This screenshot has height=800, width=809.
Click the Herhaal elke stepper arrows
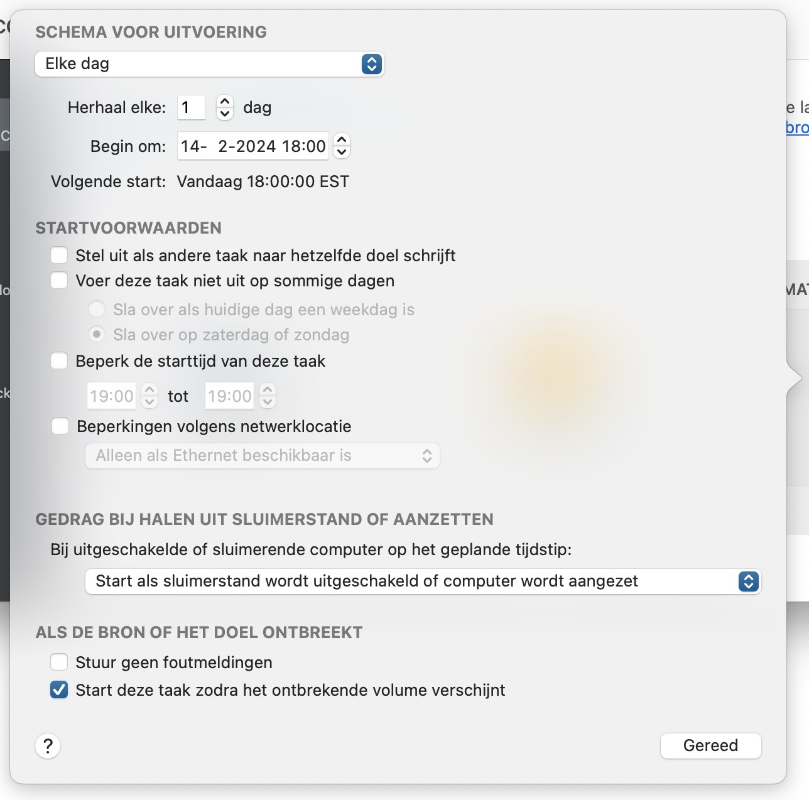pos(225,107)
